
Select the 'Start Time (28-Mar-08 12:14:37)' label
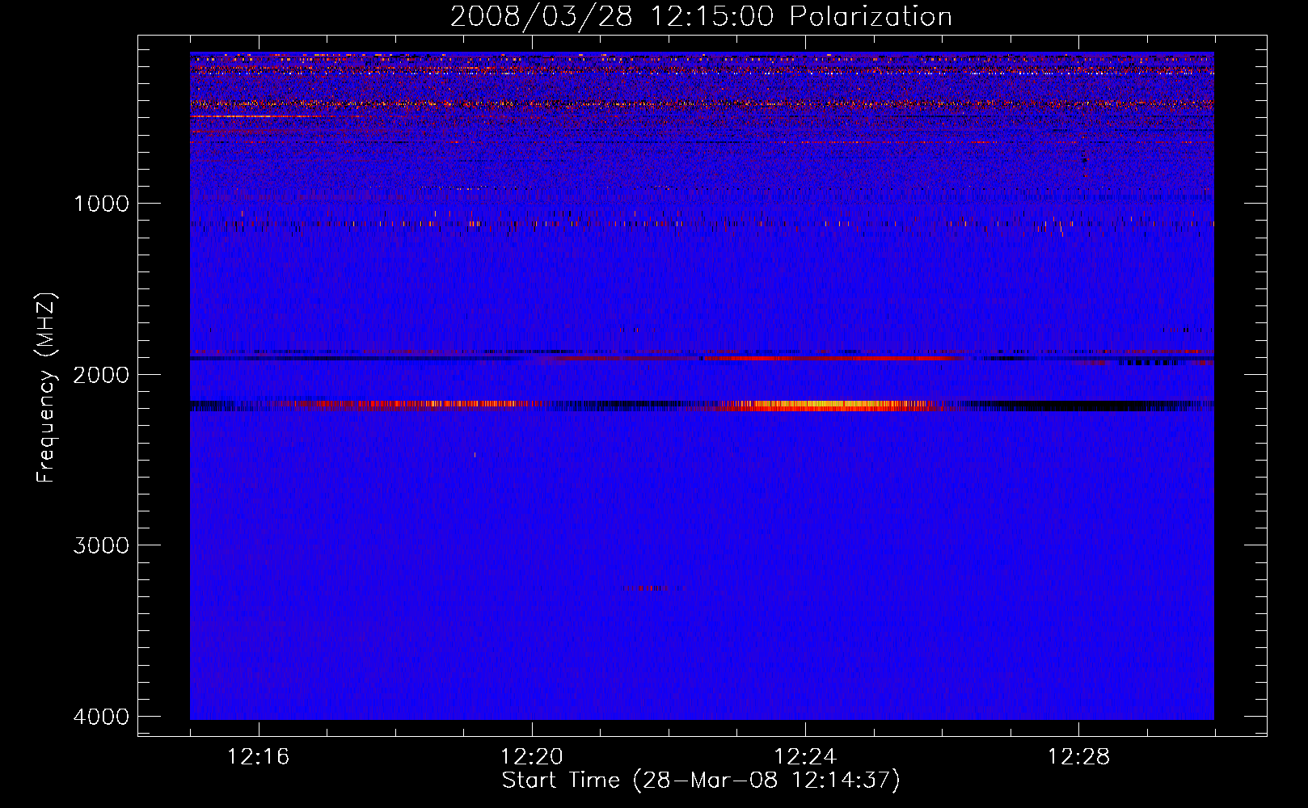coord(701,781)
